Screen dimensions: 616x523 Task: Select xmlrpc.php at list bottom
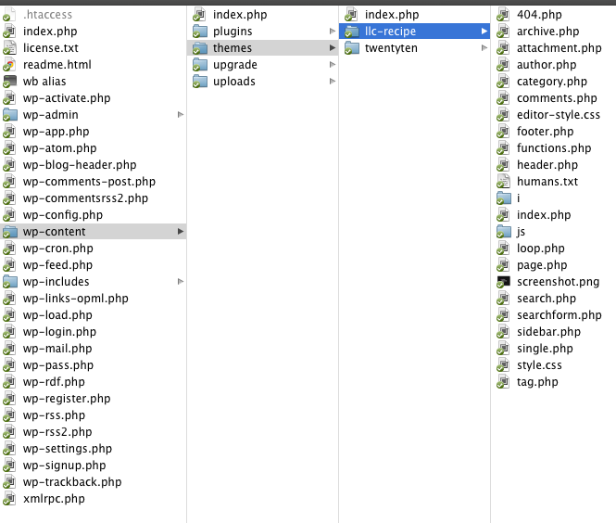54,499
